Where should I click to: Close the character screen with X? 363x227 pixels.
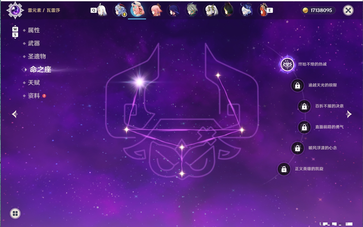348,10
